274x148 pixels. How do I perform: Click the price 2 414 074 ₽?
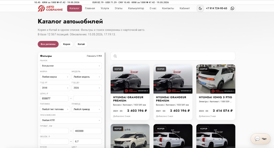tap(223, 111)
